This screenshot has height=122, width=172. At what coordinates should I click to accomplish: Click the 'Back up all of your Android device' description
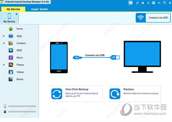coord(82,95)
